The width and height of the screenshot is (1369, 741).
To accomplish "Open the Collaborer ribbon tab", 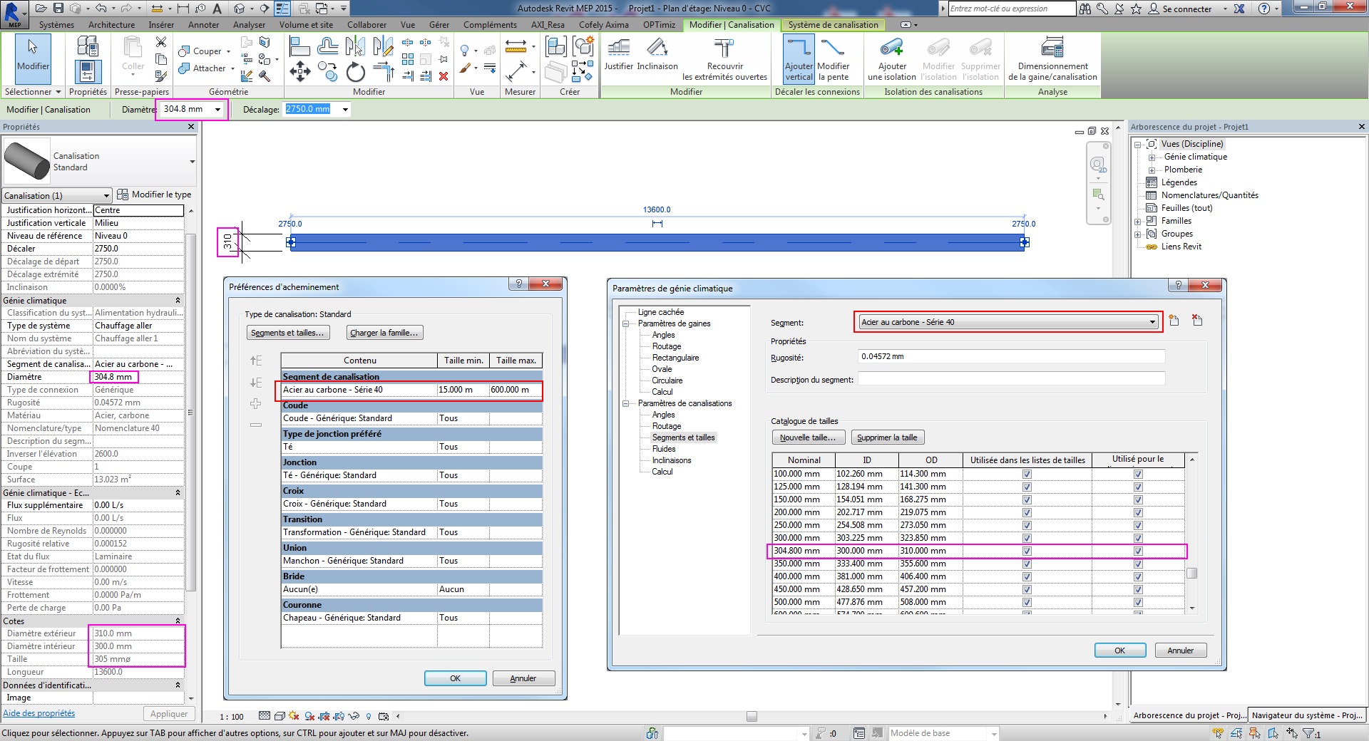I will [x=366, y=24].
